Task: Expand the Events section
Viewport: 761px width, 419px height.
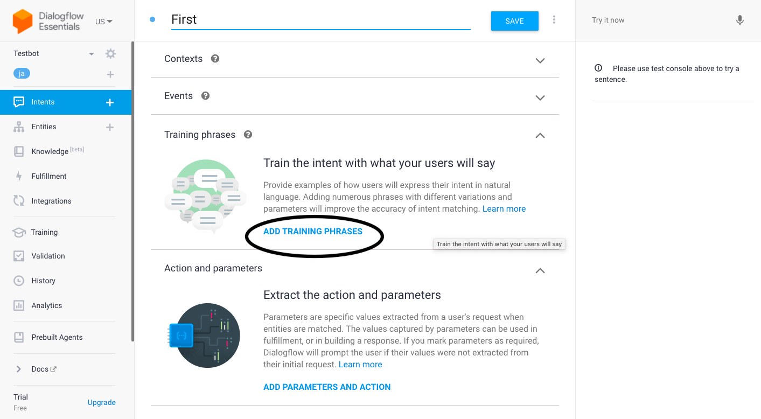Action: click(x=540, y=98)
